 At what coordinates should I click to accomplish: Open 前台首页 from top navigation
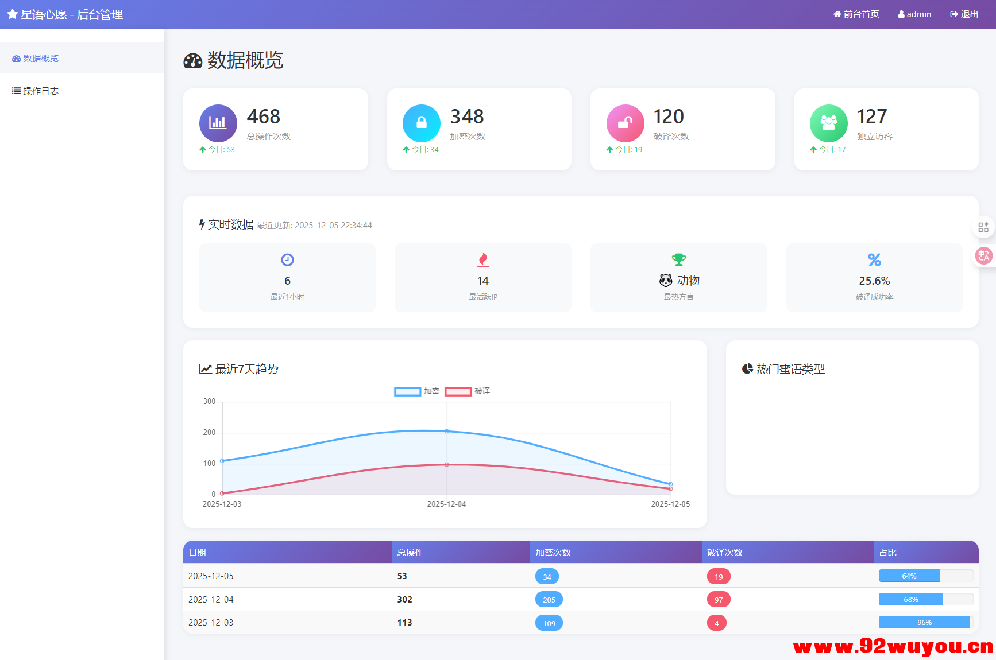click(x=855, y=14)
